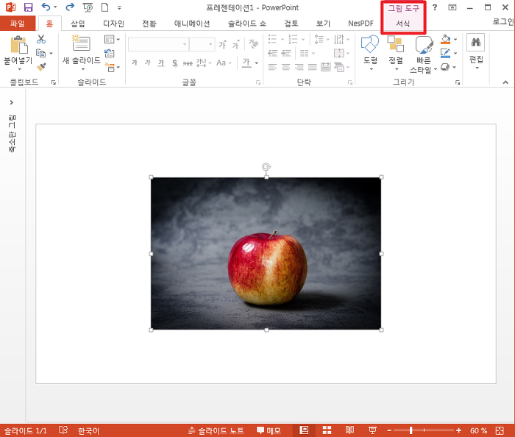This screenshot has width=515, height=437.
Task: Toggle bold formatting
Action: pyautogui.click(x=135, y=63)
